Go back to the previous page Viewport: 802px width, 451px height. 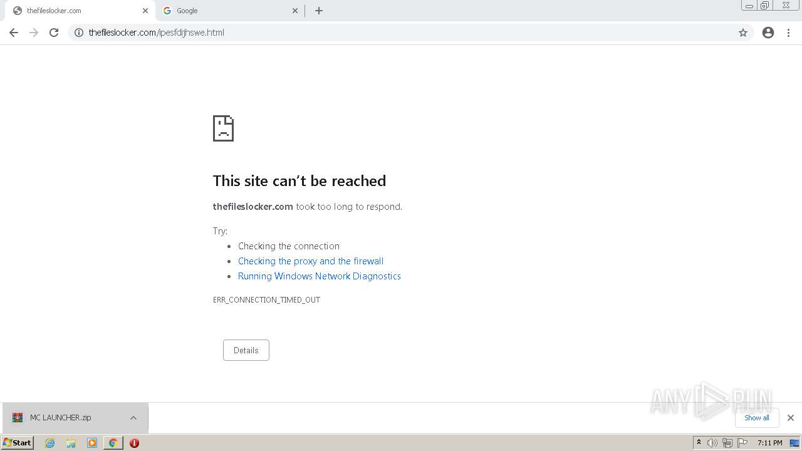(14, 33)
